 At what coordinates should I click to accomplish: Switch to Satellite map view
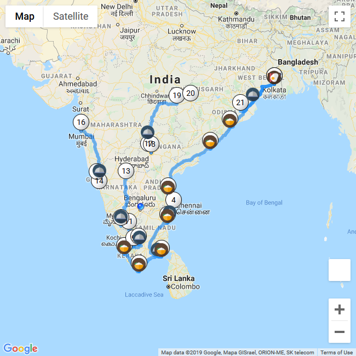pyautogui.click(x=71, y=16)
